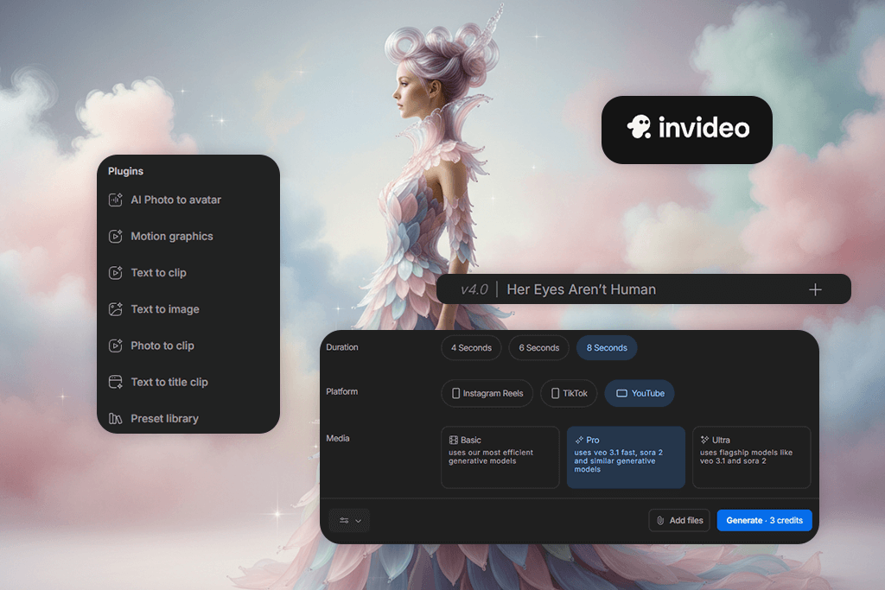Click the Plugins panel heading
885x590 pixels.
tap(126, 172)
